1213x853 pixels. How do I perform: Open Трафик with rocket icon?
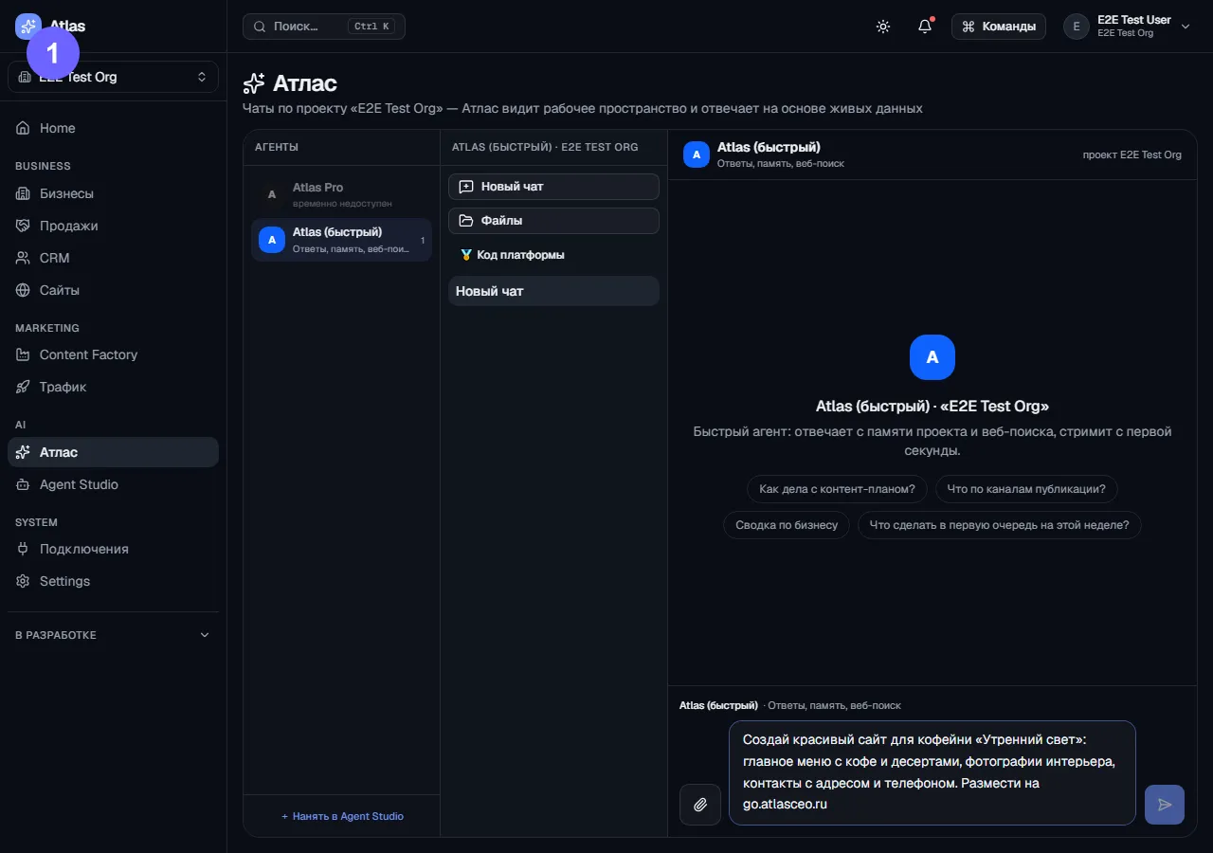coord(113,387)
